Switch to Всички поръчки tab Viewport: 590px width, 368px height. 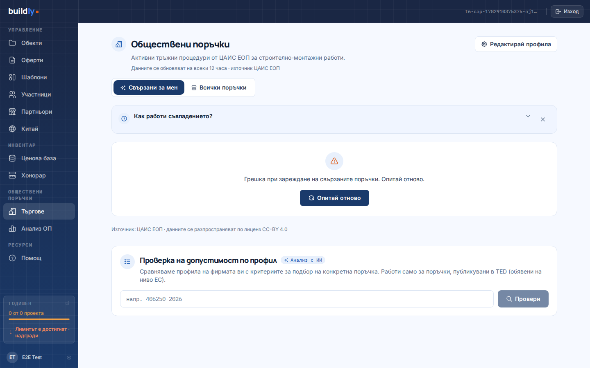pos(219,88)
